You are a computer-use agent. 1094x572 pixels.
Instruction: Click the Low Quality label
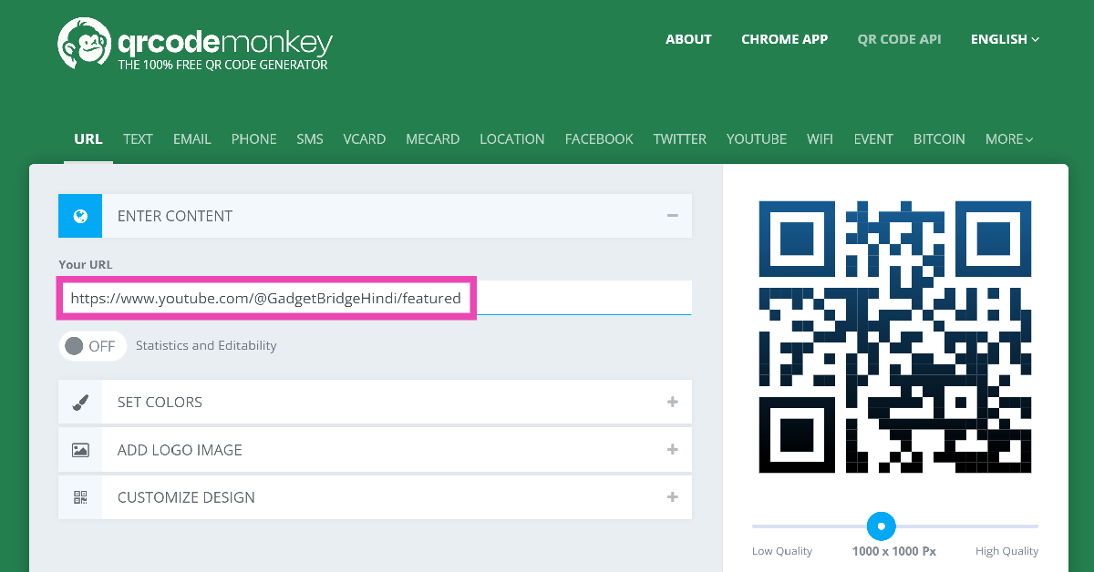pyautogui.click(x=782, y=551)
